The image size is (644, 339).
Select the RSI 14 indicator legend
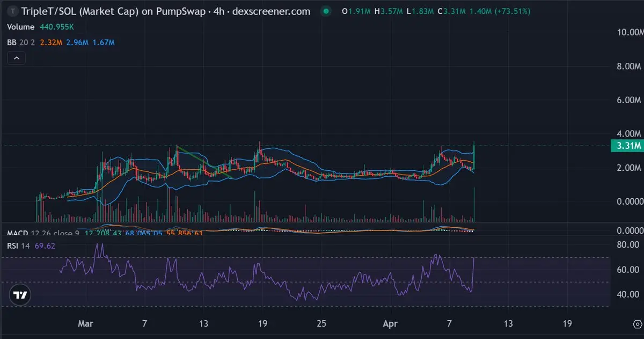pyautogui.click(x=19, y=246)
